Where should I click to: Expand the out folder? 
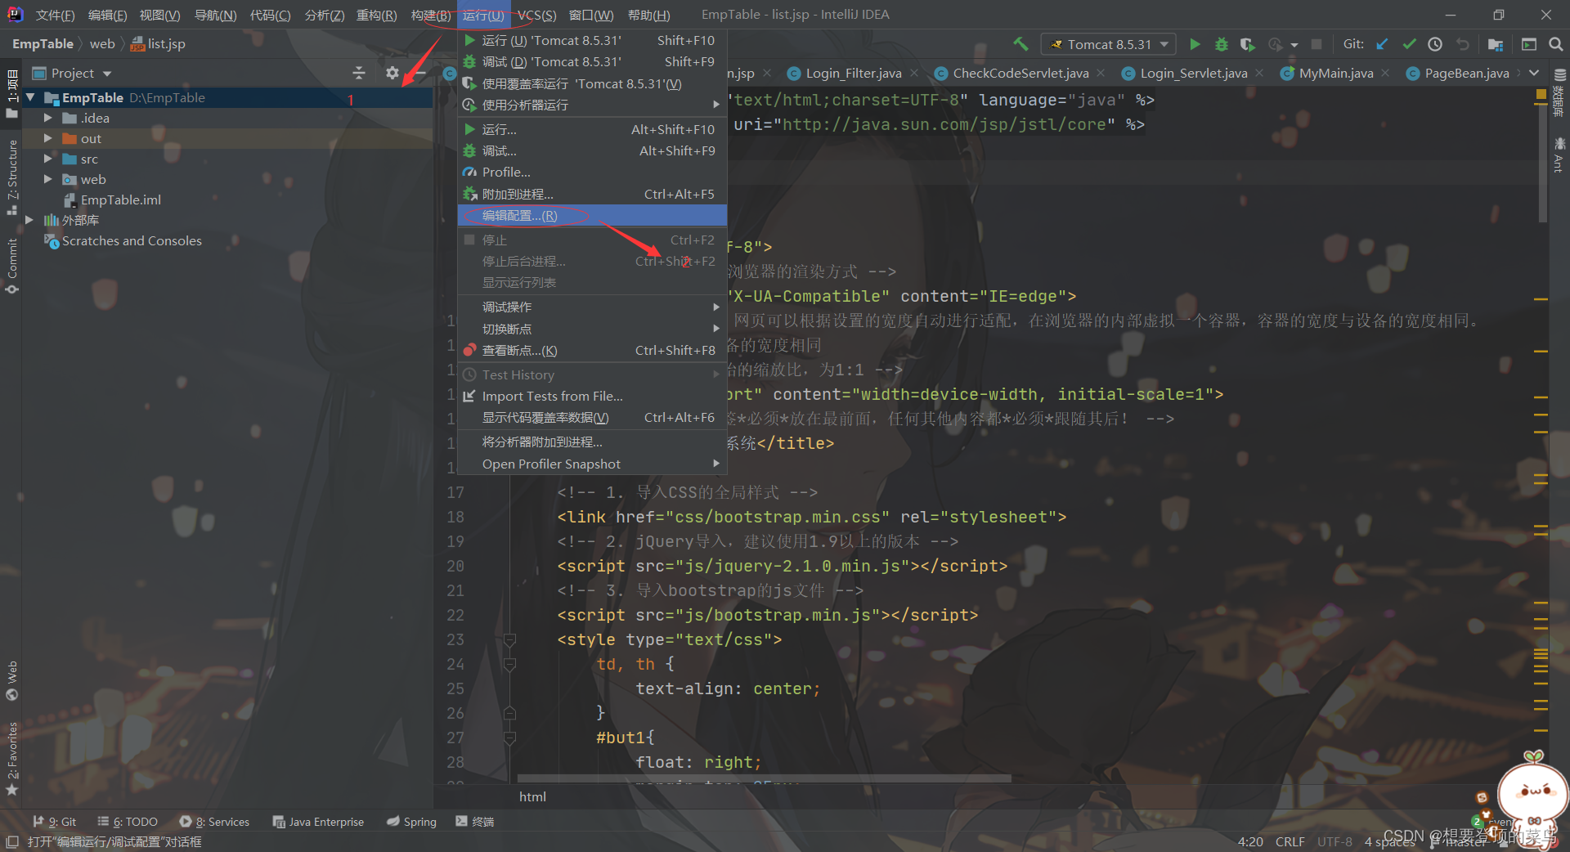click(48, 138)
